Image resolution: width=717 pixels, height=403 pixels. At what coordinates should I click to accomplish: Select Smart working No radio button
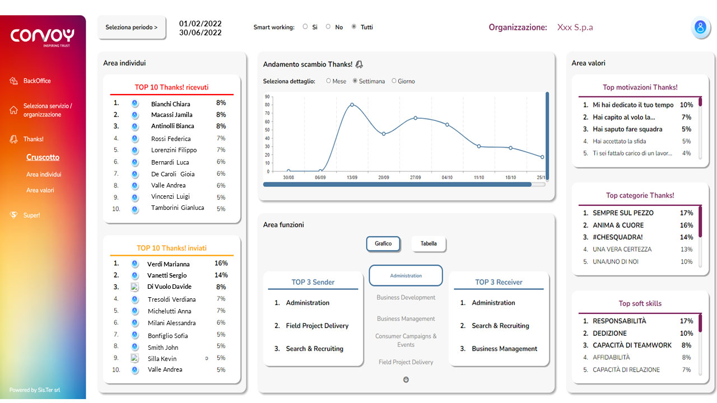pyautogui.click(x=328, y=26)
